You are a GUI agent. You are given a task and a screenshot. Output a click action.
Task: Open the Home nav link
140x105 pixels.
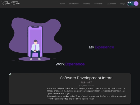[x=62, y=4]
